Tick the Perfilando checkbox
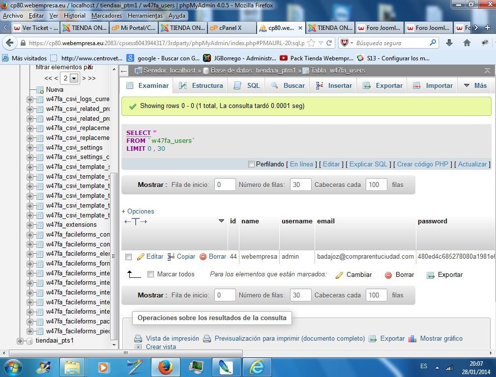Image resolution: width=496 pixels, height=377 pixels. [x=252, y=164]
